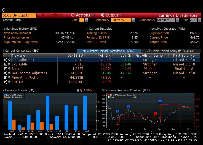Click the Past Surprise column header
The height and width of the screenshot is (145, 203).
click(184, 55)
